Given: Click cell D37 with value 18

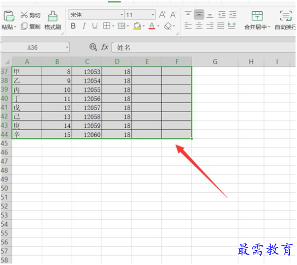Looking at the screenshot, I should (x=117, y=72).
